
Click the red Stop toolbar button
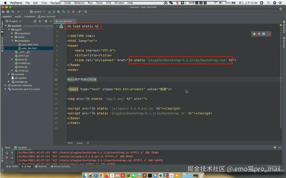(73, 12)
